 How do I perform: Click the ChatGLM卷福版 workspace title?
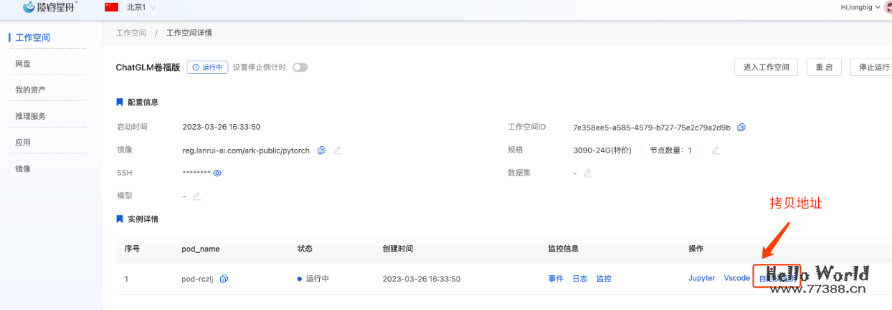[148, 68]
